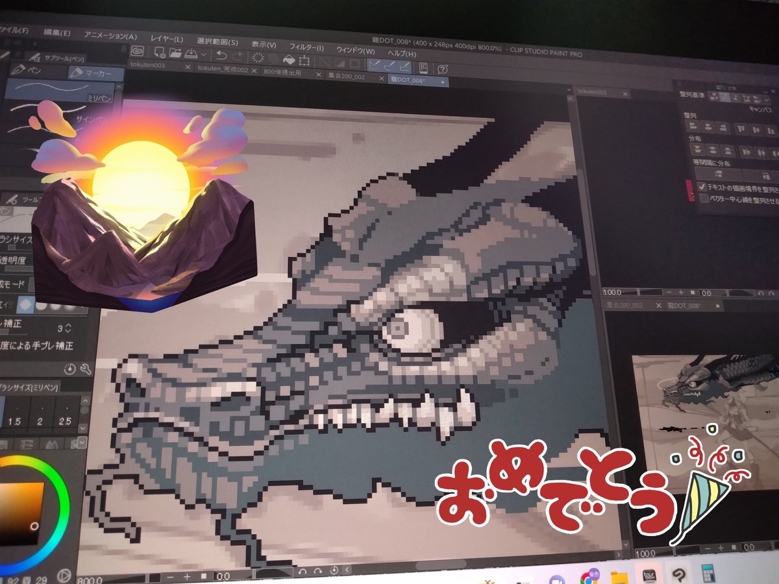This screenshot has width=779, height=584.
Task: Open the wrench sub tool detail icon
Action: pos(86,369)
